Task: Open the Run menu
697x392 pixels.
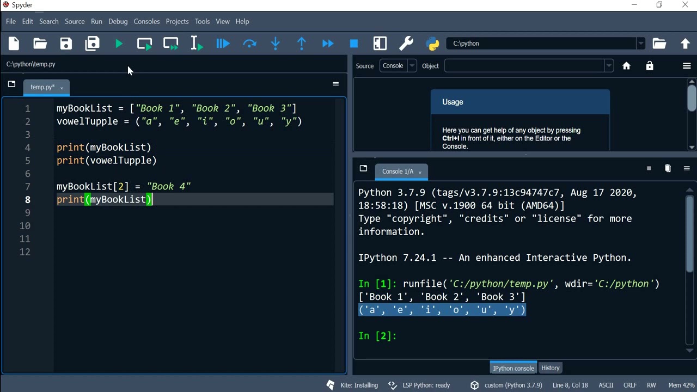Action: click(x=96, y=21)
